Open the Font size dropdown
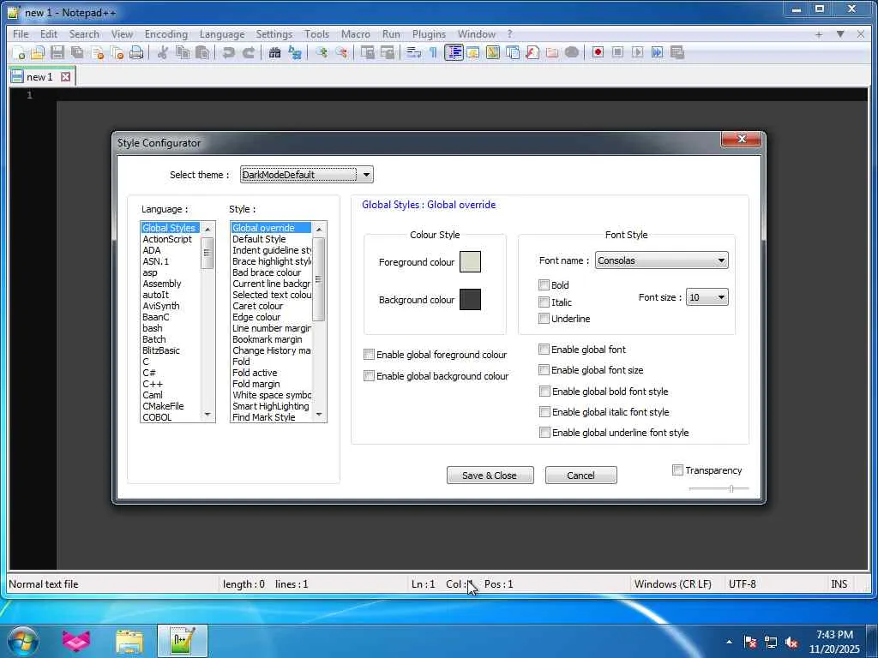Image resolution: width=878 pixels, height=658 pixels. coord(707,297)
